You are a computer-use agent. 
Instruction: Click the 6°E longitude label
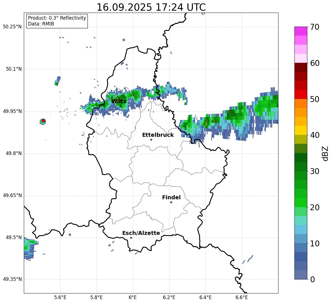(133, 297)
